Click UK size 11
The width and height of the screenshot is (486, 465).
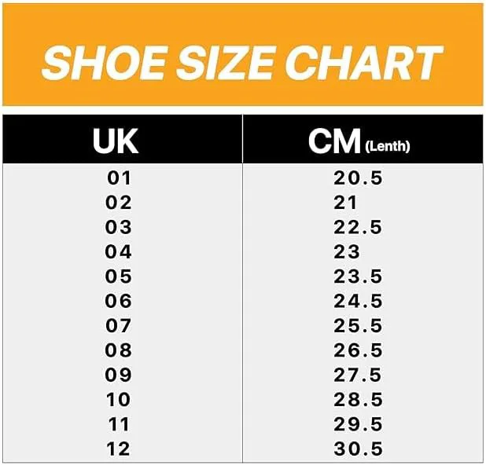tap(119, 425)
